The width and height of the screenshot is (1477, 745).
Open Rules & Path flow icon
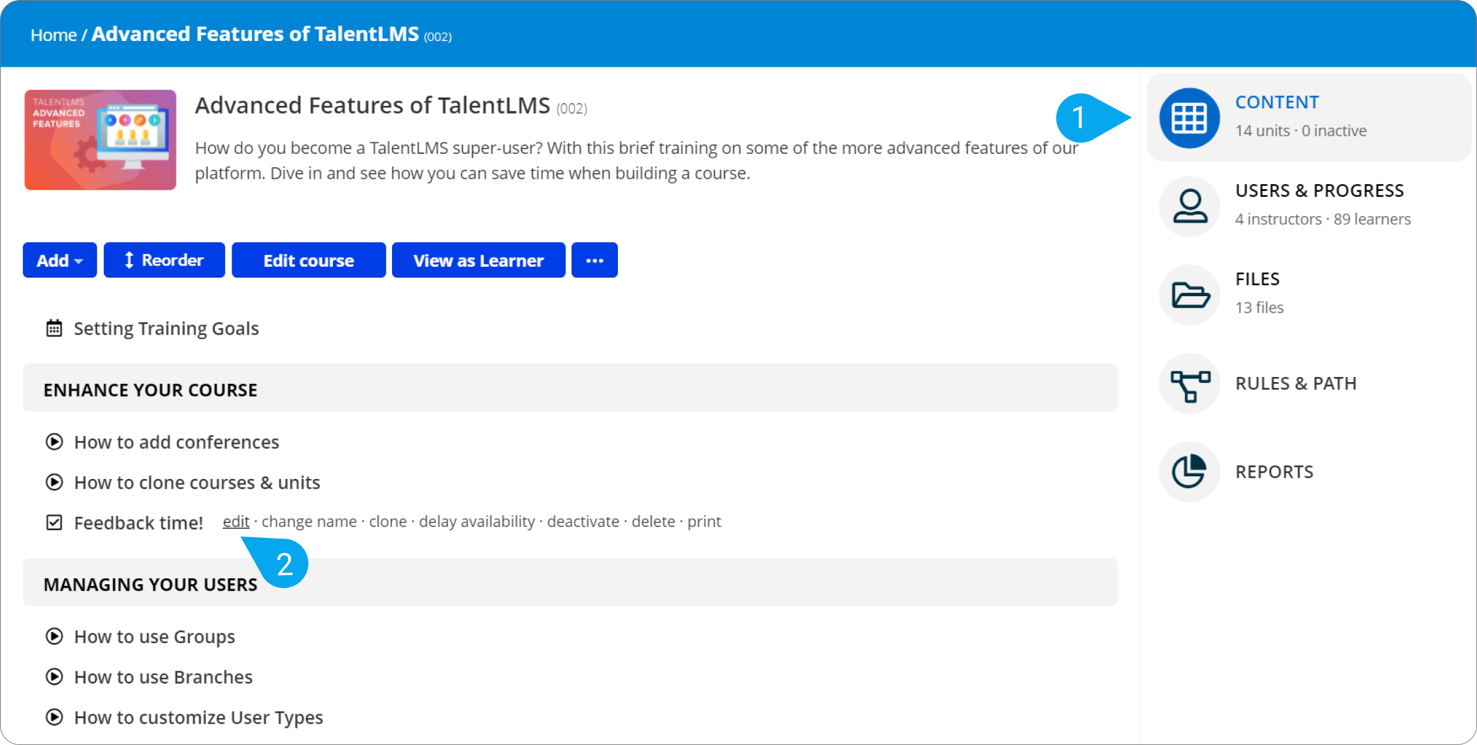tap(1189, 383)
